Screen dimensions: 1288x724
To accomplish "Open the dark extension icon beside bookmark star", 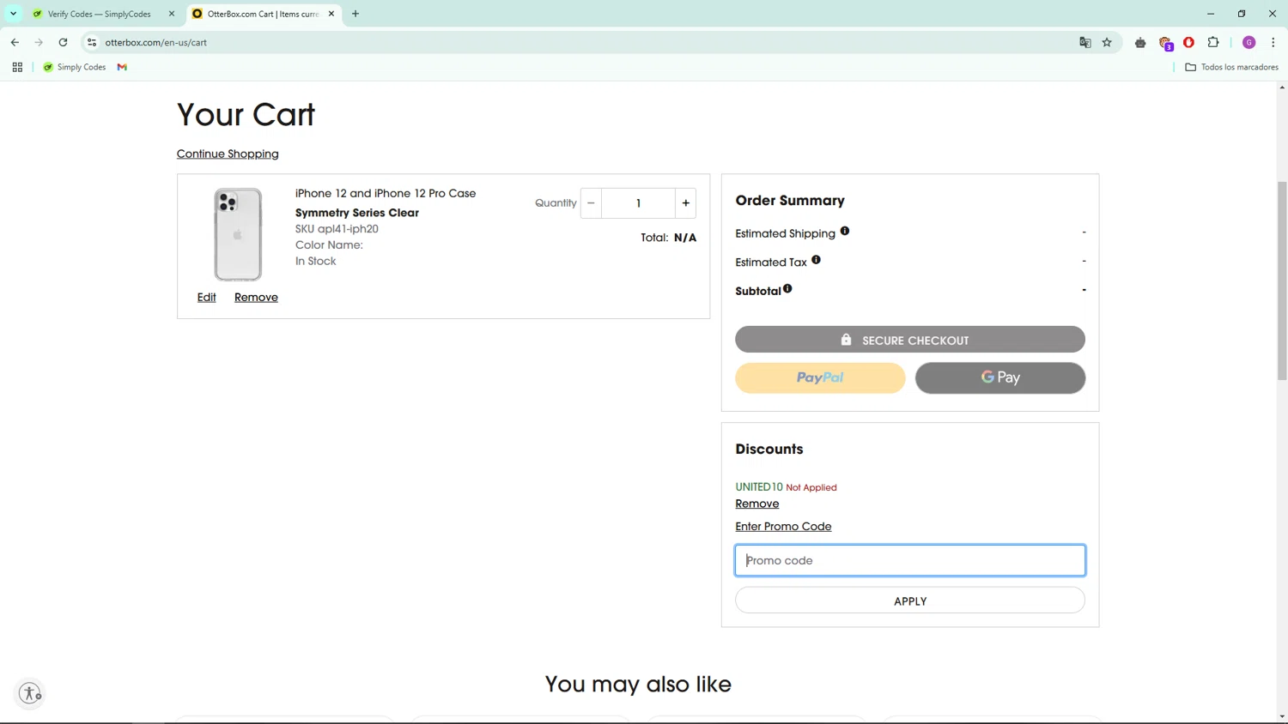I will point(1140,42).
